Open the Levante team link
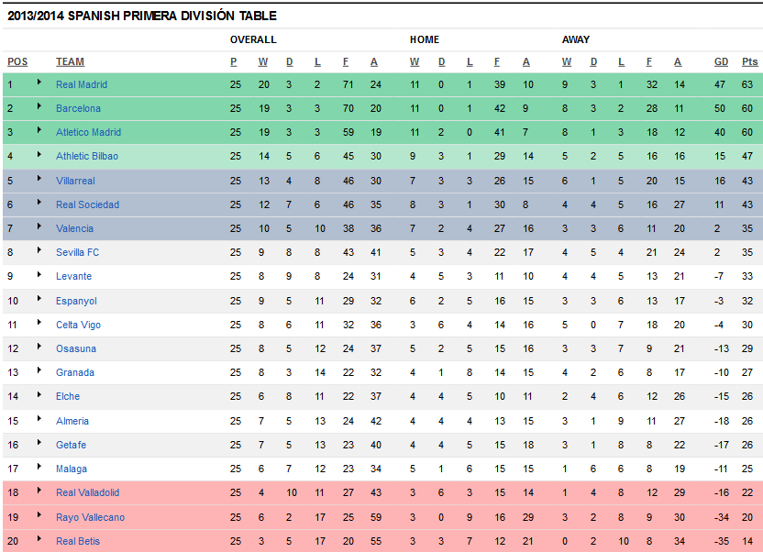 point(73,276)
